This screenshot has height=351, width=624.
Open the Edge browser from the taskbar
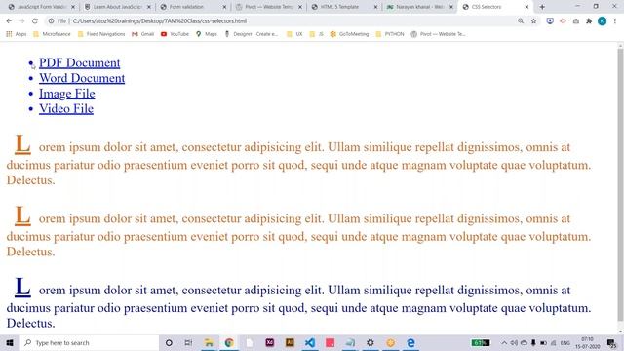[x=410, y=342]
